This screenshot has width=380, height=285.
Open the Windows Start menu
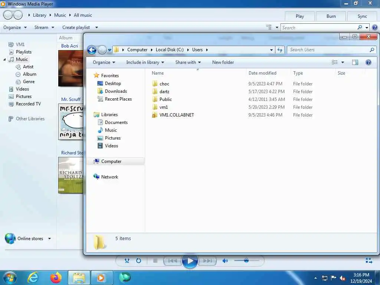[x=10, y=278]
